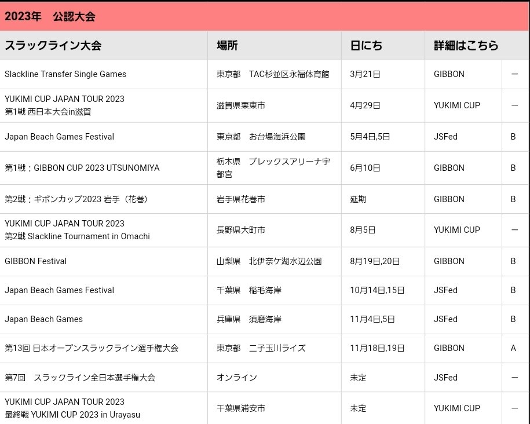Viewport: 530px width, 424px height.
Task: Click grade B in GIBBON Festival row
Action: 513,261
